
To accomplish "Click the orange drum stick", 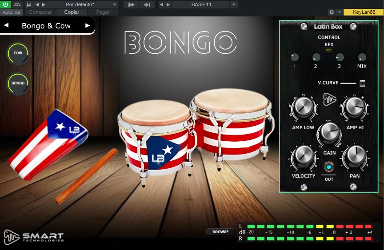I will [87, 176].
